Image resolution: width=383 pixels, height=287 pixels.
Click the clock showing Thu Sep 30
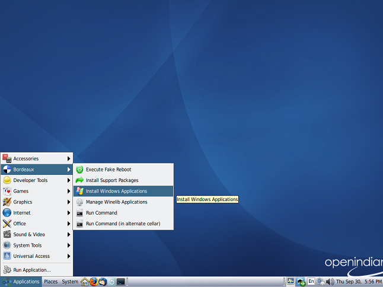(x=359, y=282)
